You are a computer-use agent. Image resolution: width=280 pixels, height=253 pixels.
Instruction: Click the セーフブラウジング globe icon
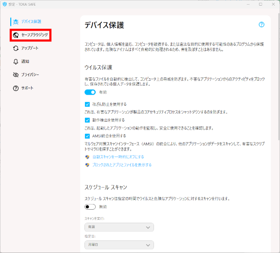click(16, 35)
